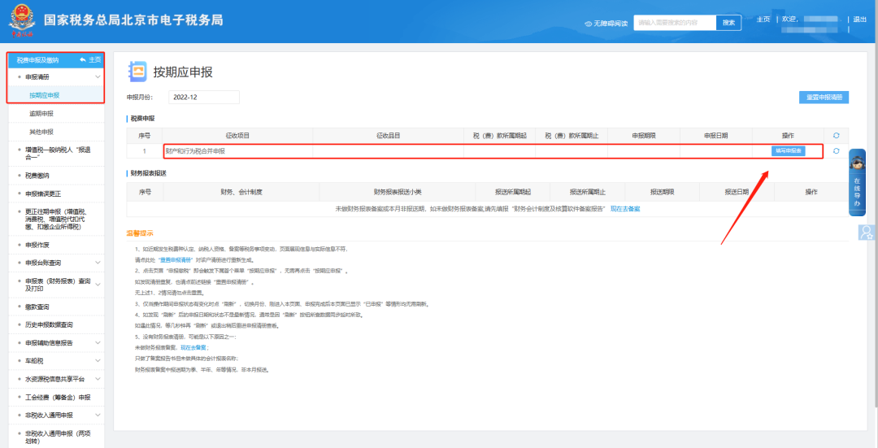The width and height of the screenshot is (878, 448).
Task: Select 逾期申报 in sidebar
Action: [x=41, y=114]
